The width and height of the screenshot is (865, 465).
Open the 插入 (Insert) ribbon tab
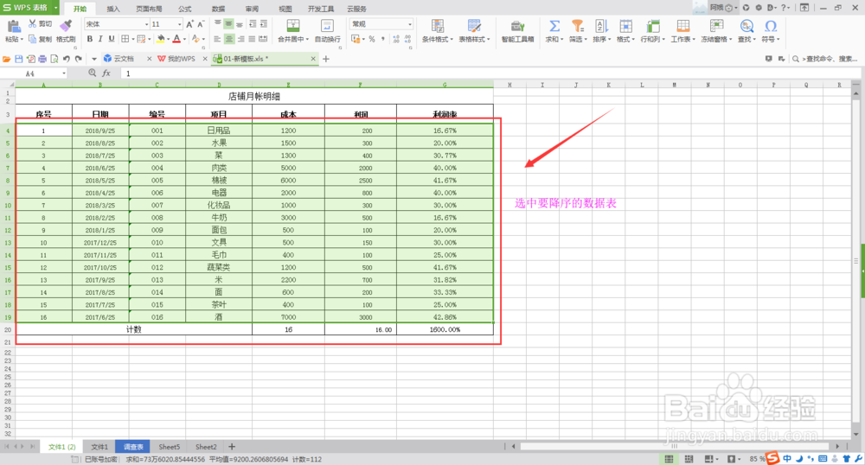tap(113, 9)
